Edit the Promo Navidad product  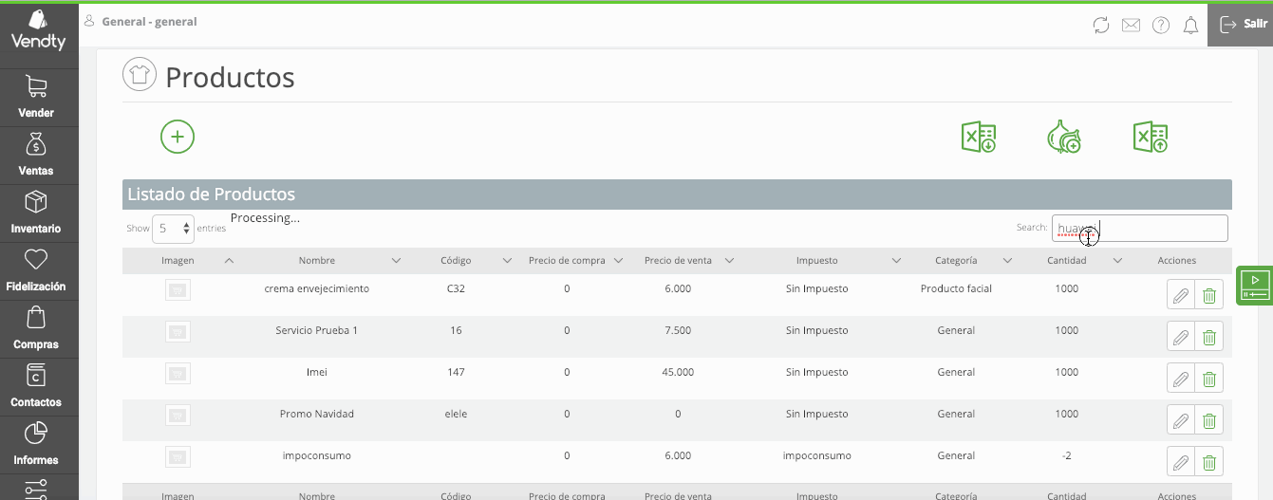coord(1180,420)
